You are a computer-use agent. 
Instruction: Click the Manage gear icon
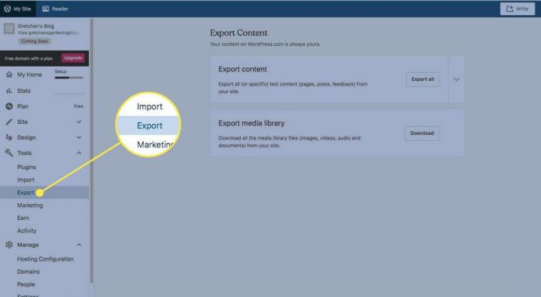point(10,245)
